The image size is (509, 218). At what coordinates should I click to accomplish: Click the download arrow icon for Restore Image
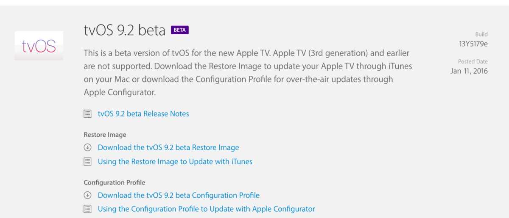click(88, 148)
